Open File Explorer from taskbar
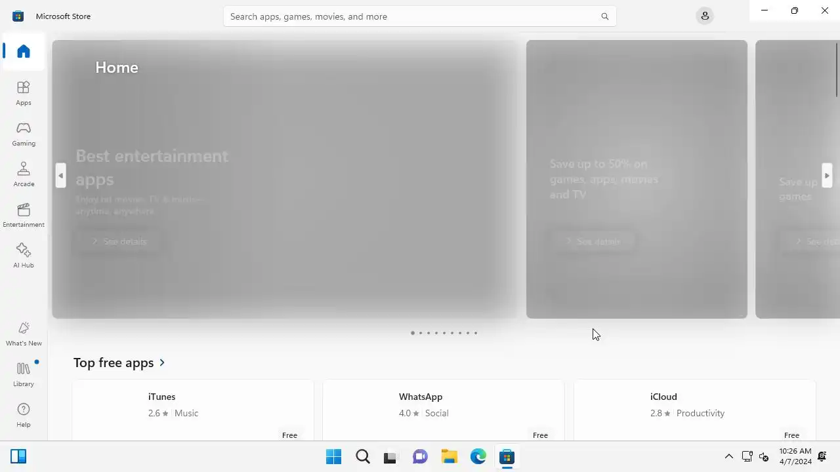This screenshot has width=840, height=472. click(x=449, y=456)
